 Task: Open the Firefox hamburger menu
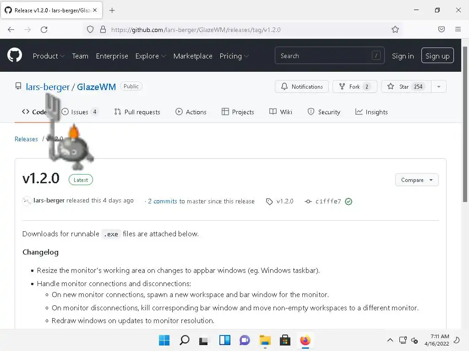(458, 29)
